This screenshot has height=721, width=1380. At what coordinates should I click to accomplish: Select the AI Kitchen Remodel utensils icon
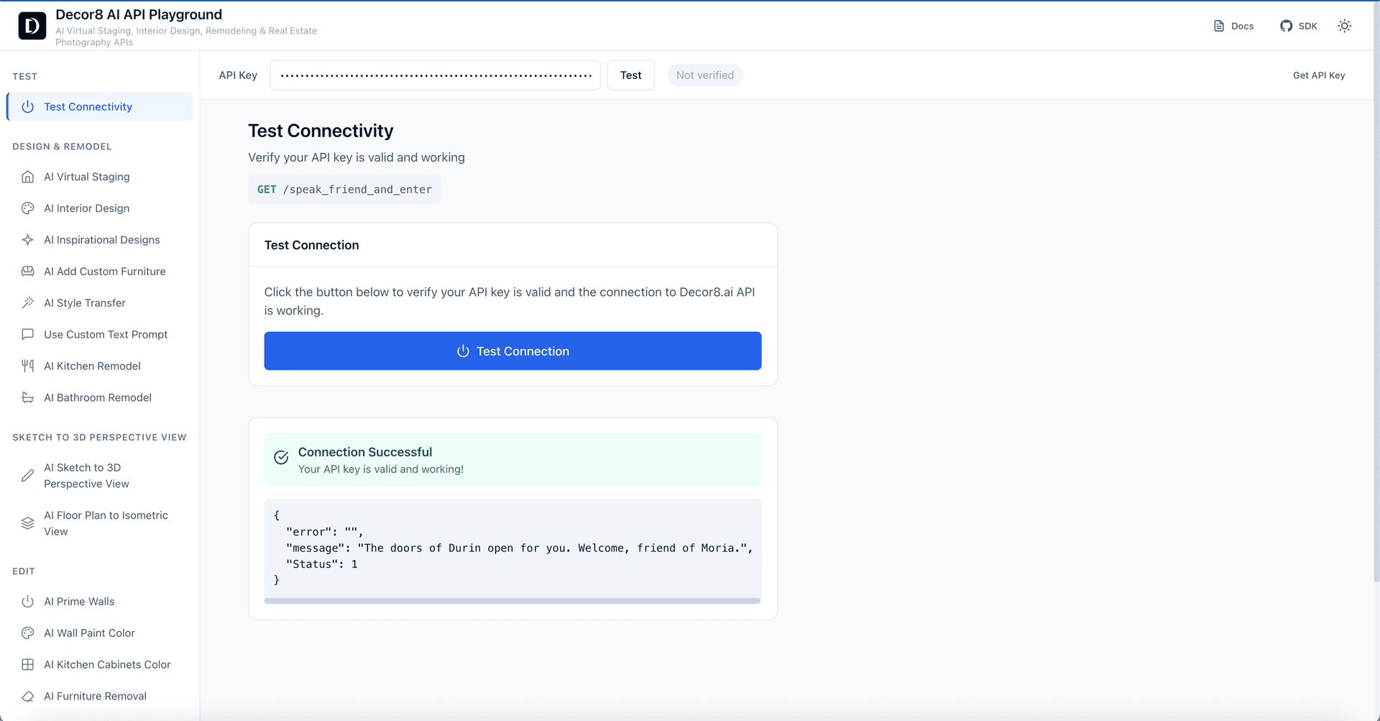[27, 366]
